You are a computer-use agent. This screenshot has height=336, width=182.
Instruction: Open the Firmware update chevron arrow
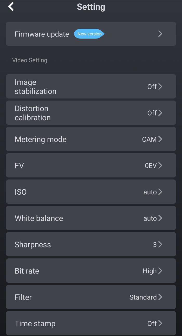coord(160,34)
